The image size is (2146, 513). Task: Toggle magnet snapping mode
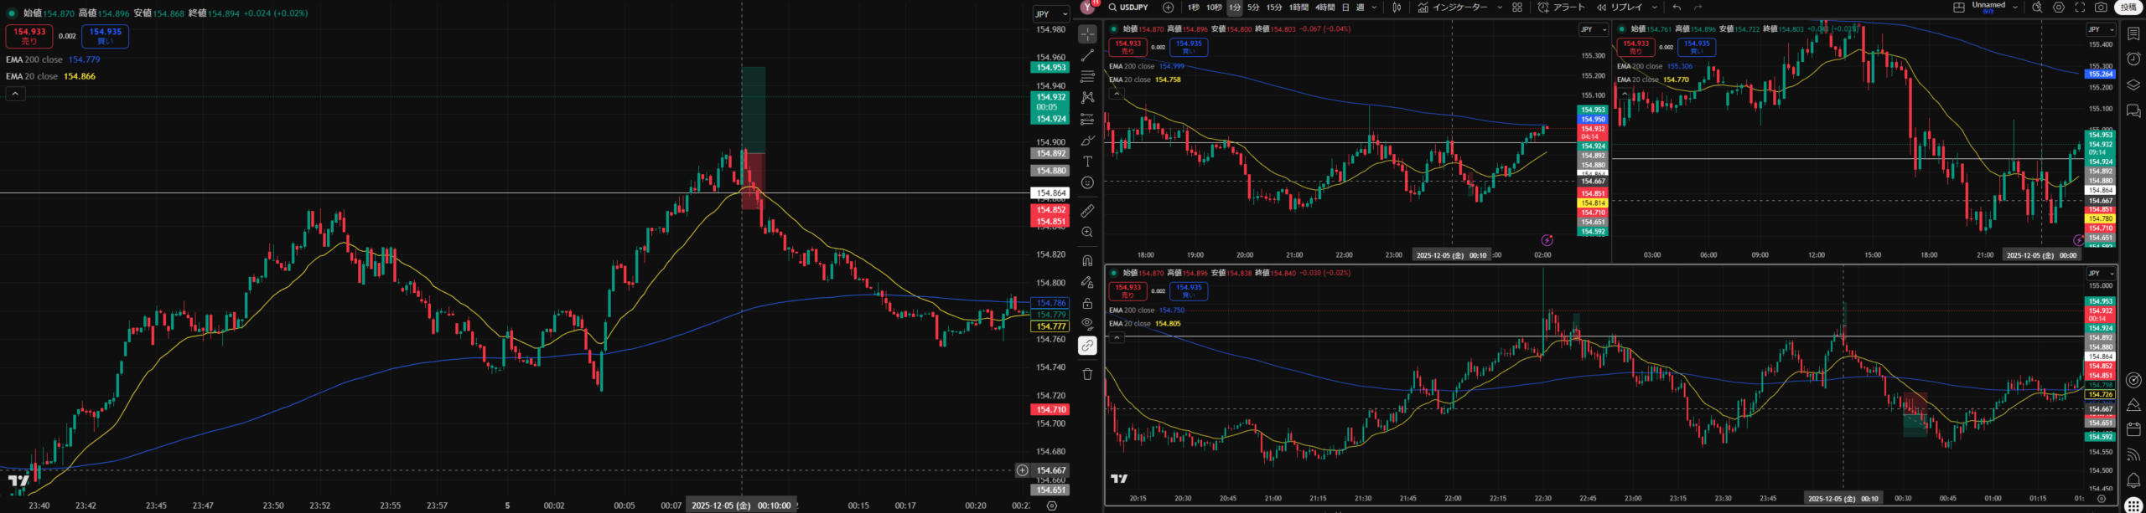[1087, 261]
